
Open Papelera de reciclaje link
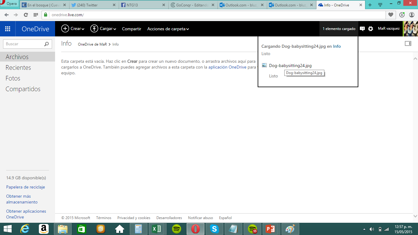25,187
